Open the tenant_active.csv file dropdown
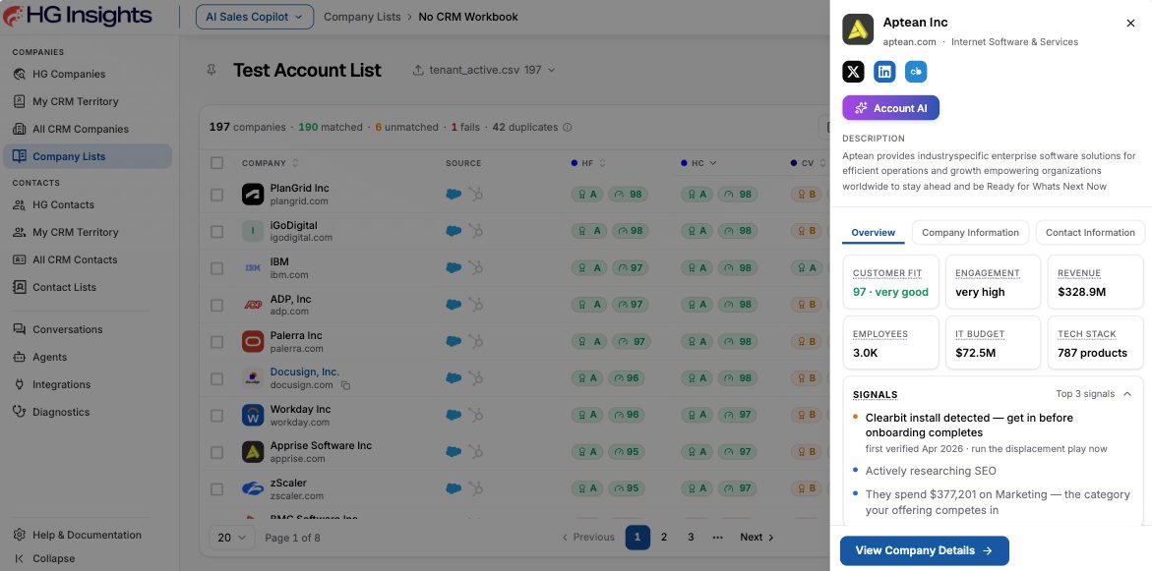This screenshot has width=1152, height=571. [x=484, y=71]
